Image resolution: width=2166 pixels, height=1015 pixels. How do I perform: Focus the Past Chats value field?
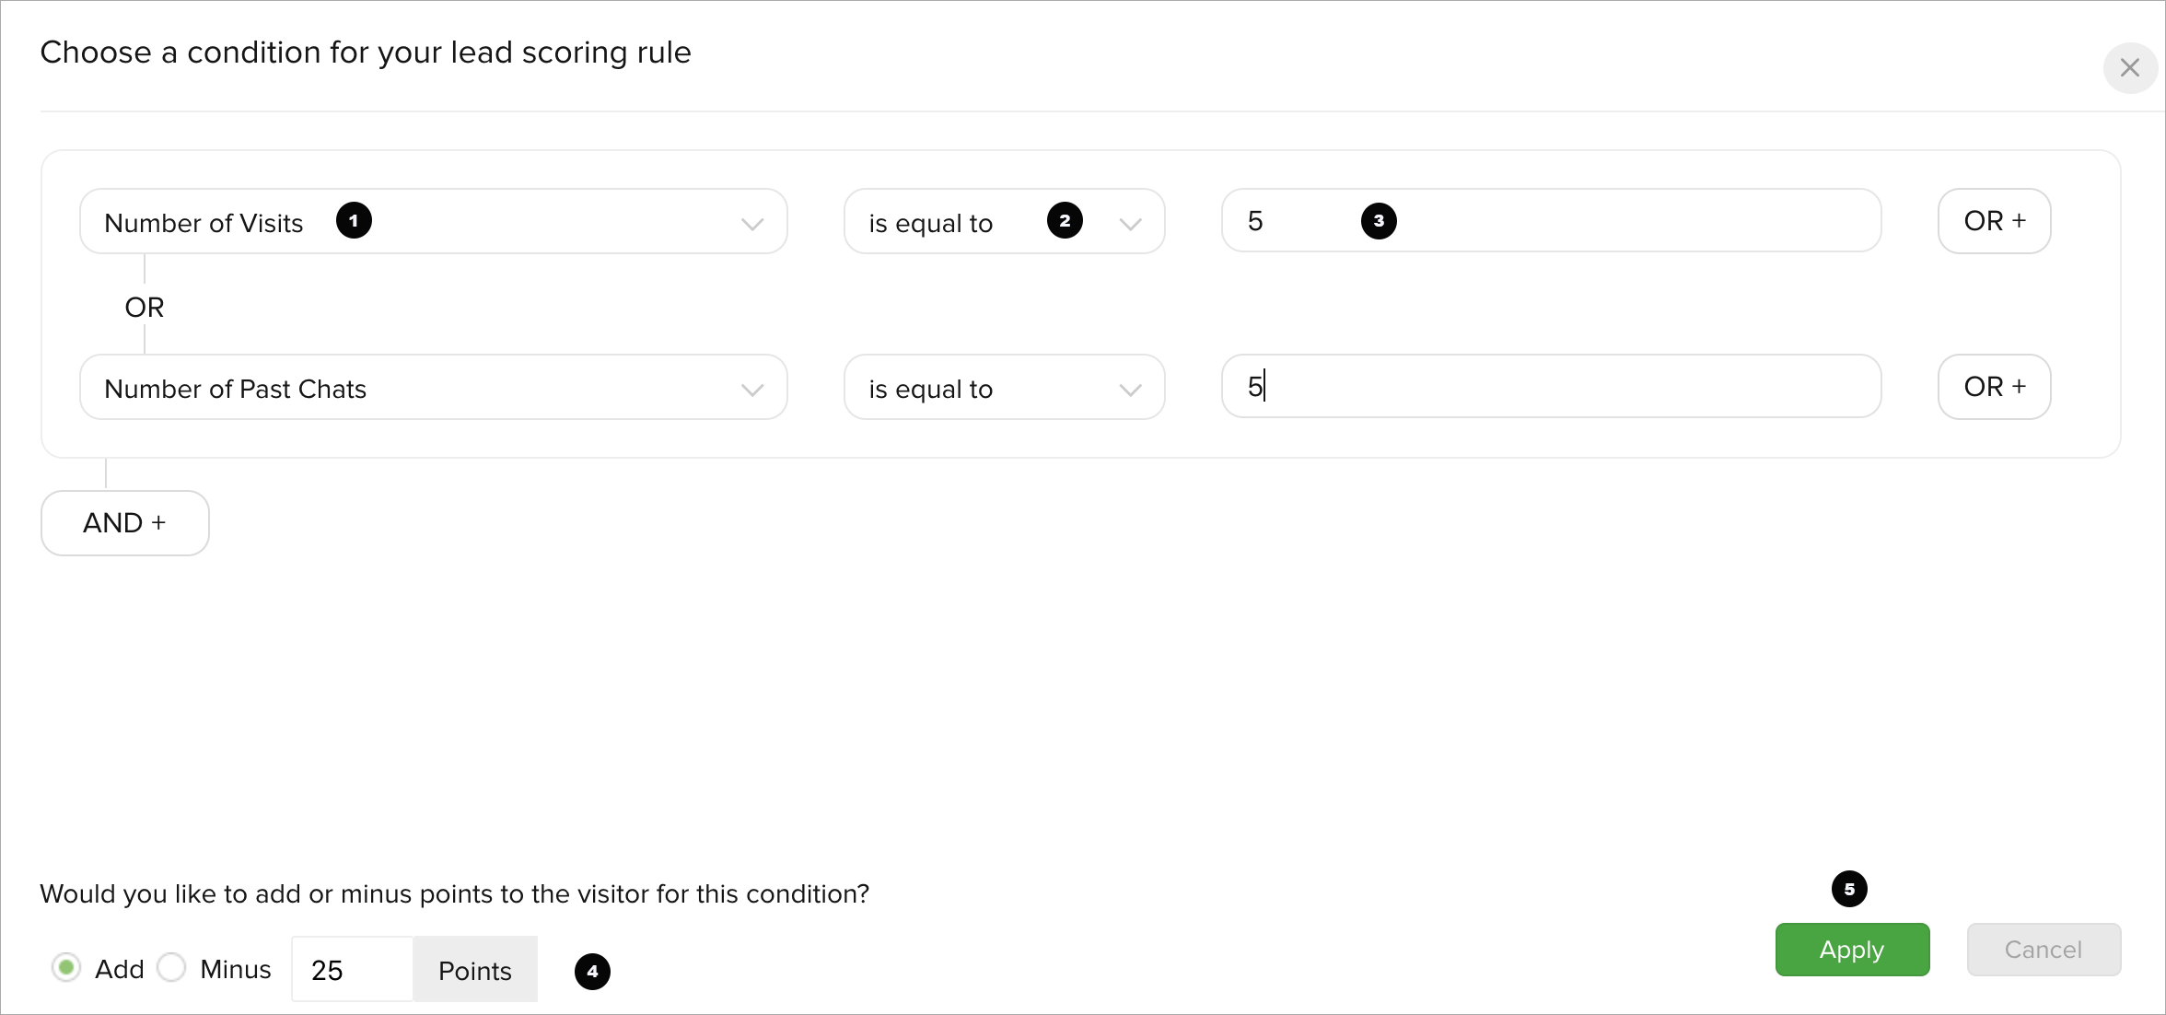[1551, 387]
